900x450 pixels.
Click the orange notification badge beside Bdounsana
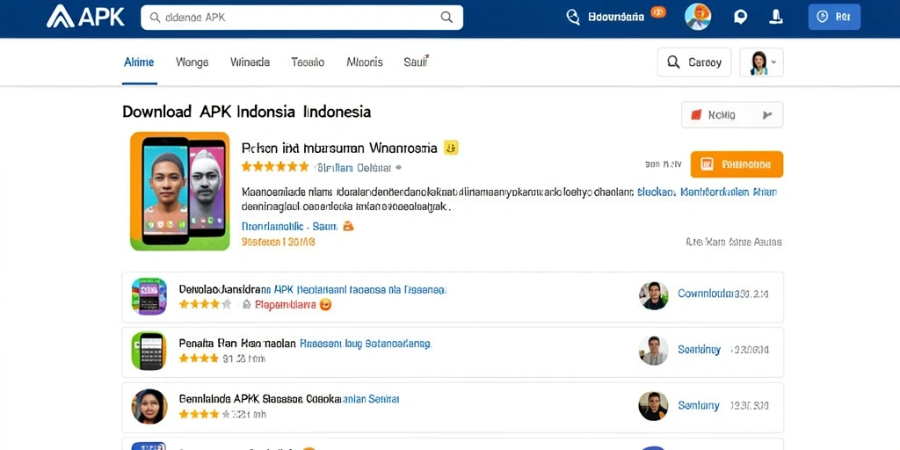coord(658,12)
